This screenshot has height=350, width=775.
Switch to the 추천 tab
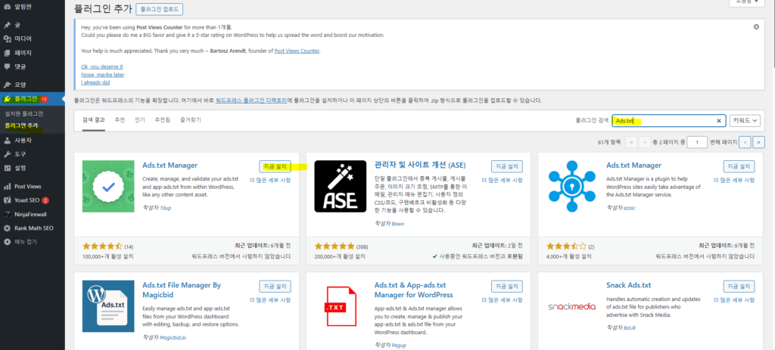tap(120, 119)
